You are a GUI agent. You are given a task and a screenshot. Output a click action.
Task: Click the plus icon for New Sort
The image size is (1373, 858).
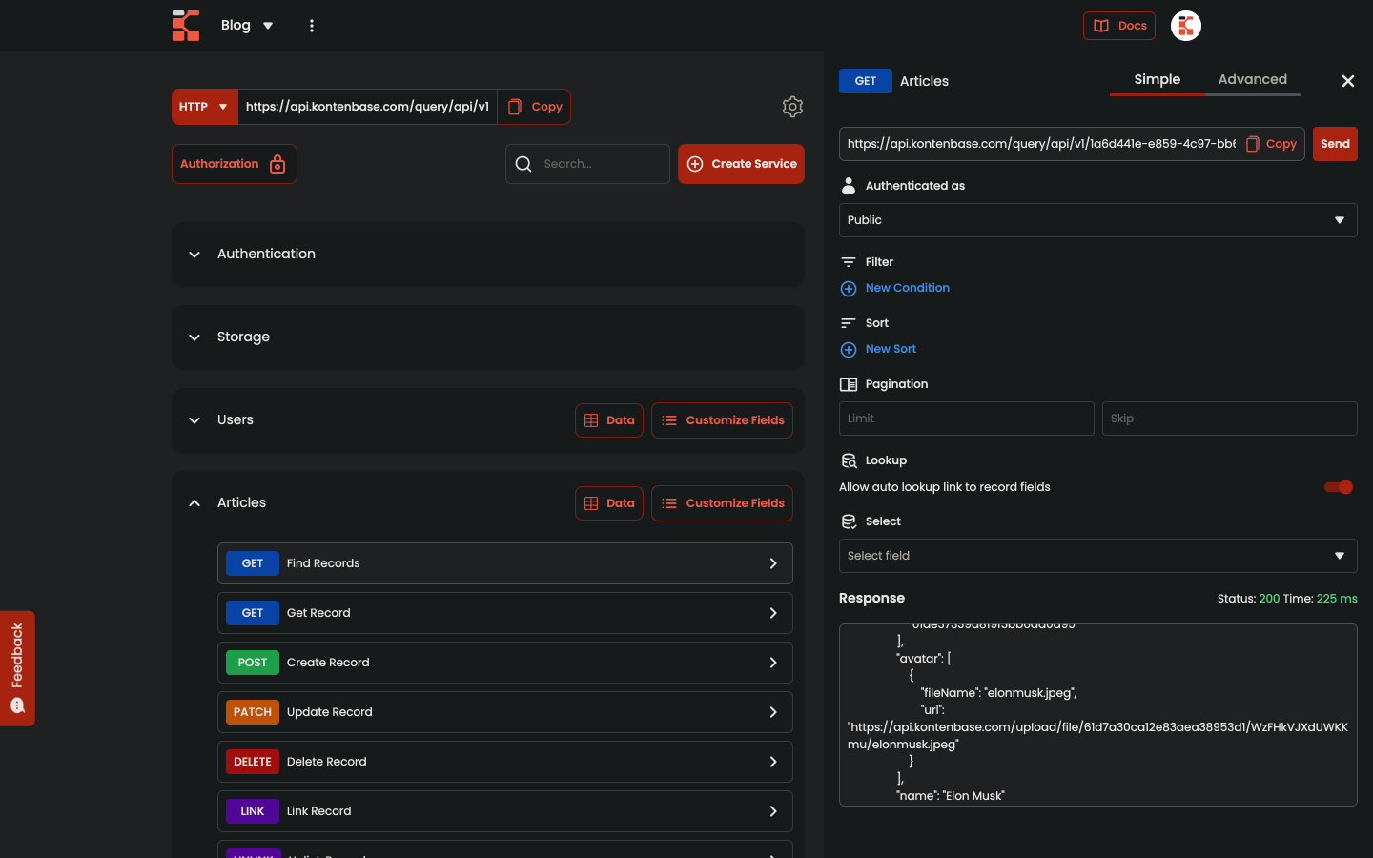(849, 350)
